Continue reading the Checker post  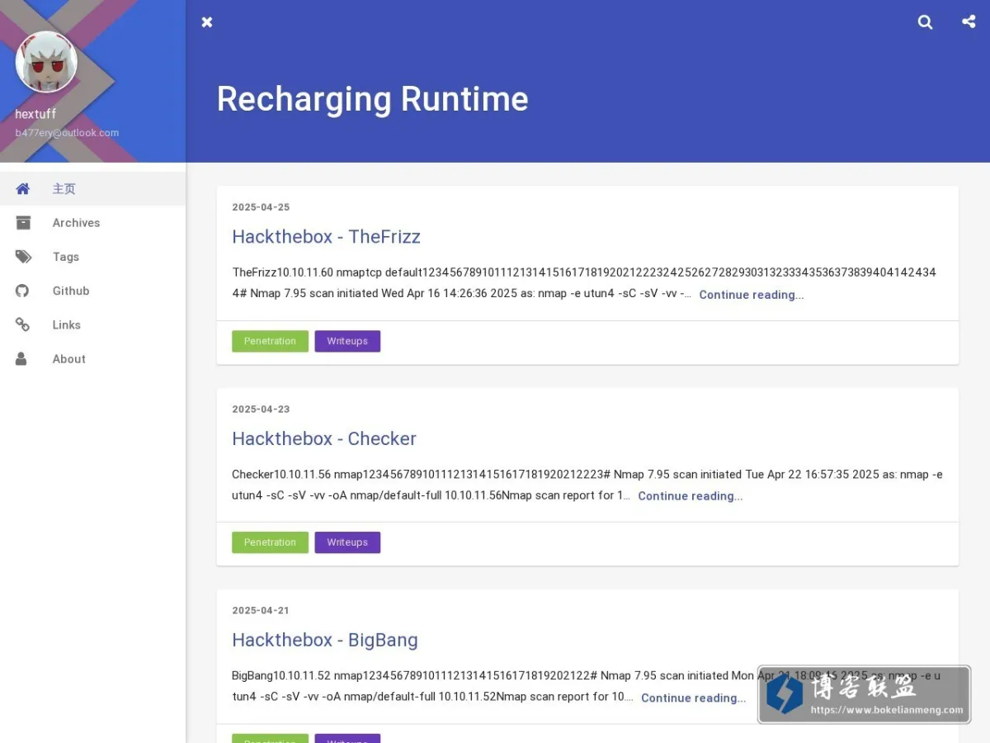(x=691, y=496)
